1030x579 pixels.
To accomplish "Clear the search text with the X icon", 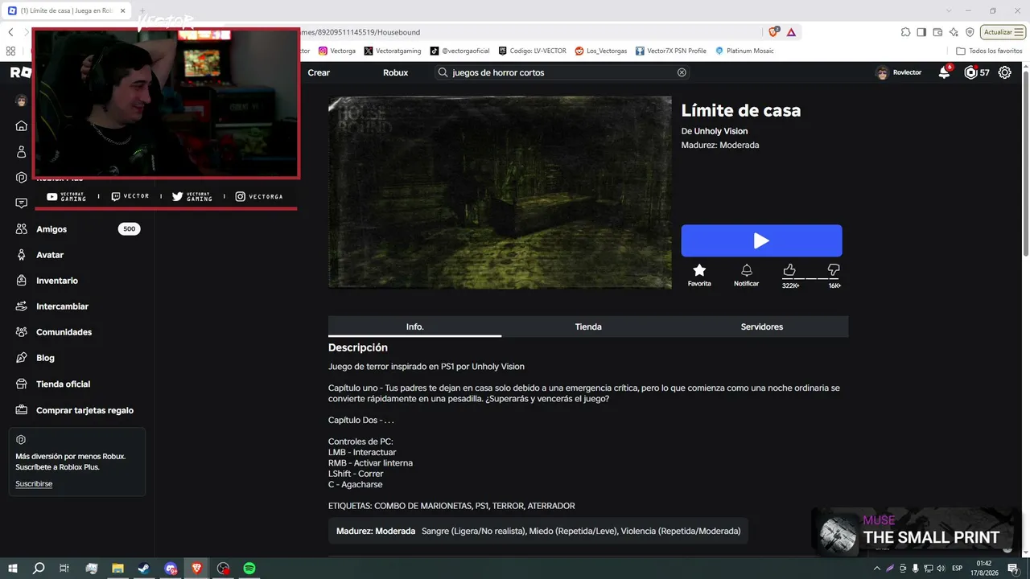I will (x=682, y=72).
